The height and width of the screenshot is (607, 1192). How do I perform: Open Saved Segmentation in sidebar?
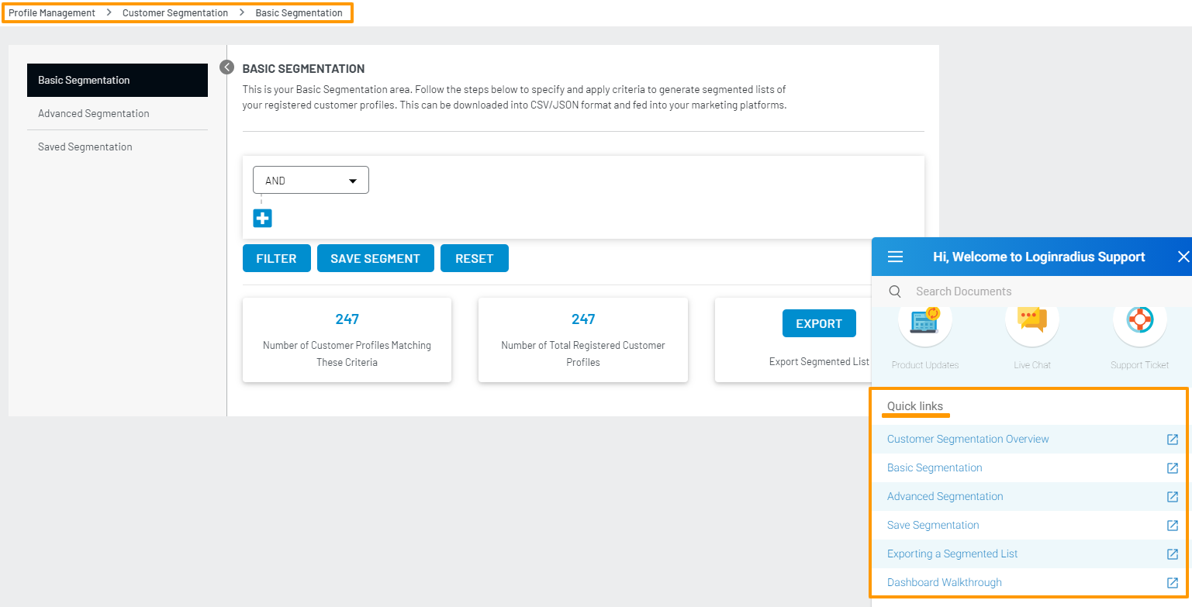[85, 147]
